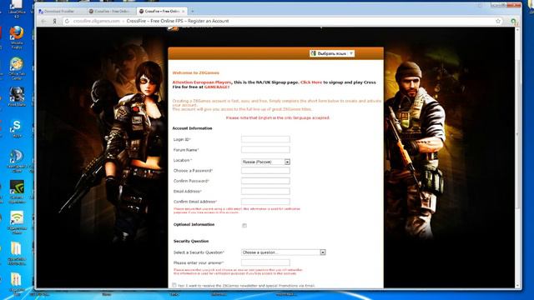Image resolution: width=534 pixels, height=300 pixels.
Task: Open the NVIDIA GeForce Experience shortcut
Action: (x=17, y=192)
